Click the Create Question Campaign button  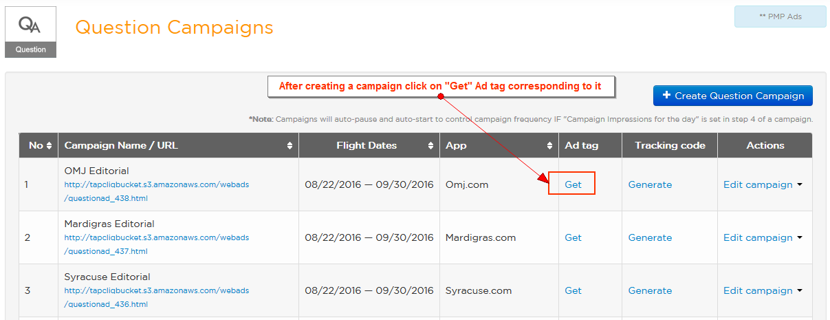733,96
